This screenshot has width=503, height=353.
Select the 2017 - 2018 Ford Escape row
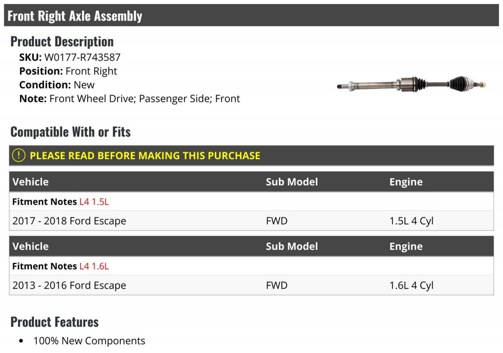[x=69, y=221]
